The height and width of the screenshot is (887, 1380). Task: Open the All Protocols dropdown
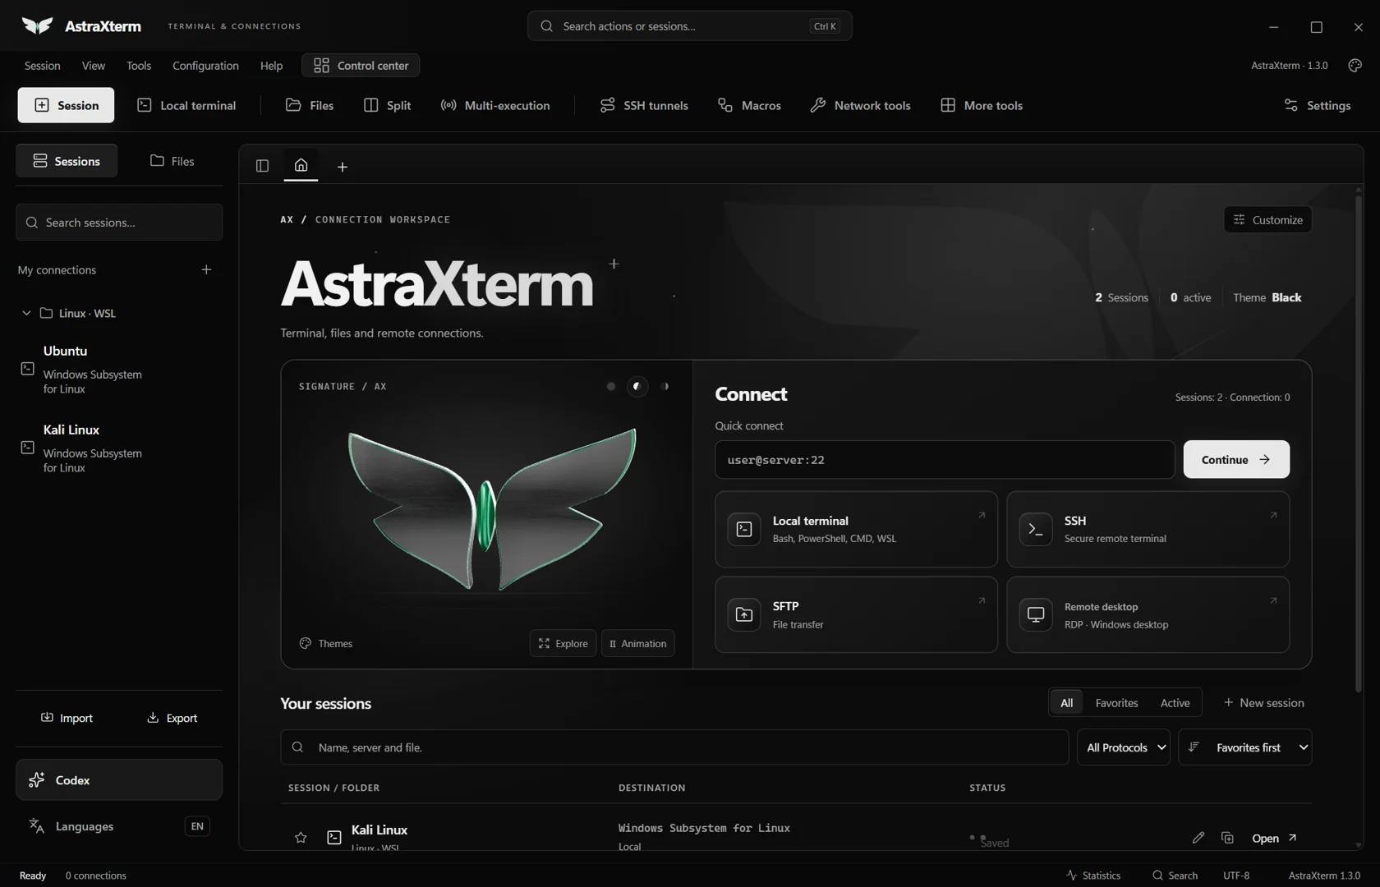coord(1124,747)
